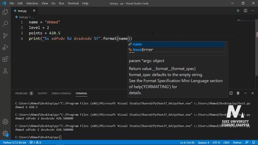Open the Help menu
This screenshot has width=258, height=145.
pyautogui.click(x=85, y=3)
